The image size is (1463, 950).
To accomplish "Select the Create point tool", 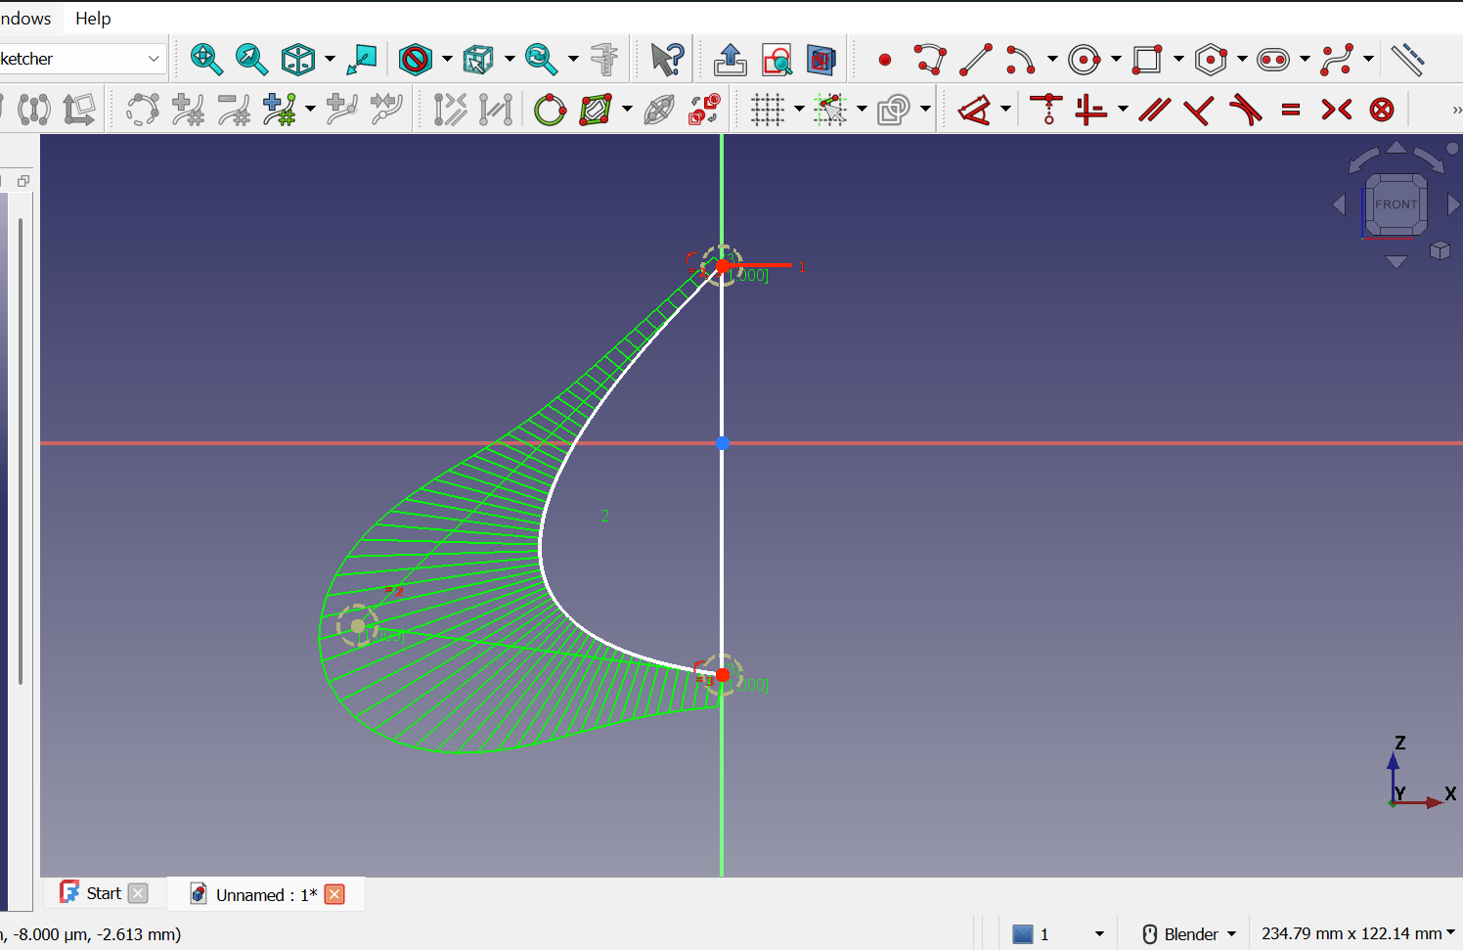I will [885, 59].
